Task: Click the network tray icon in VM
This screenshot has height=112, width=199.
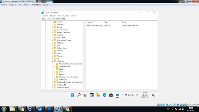Action: (129, 95)
